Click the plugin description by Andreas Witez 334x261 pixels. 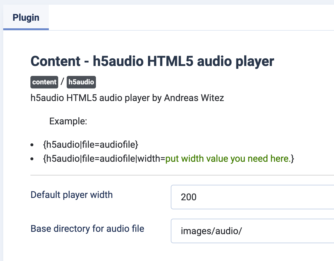click(127, 98)
